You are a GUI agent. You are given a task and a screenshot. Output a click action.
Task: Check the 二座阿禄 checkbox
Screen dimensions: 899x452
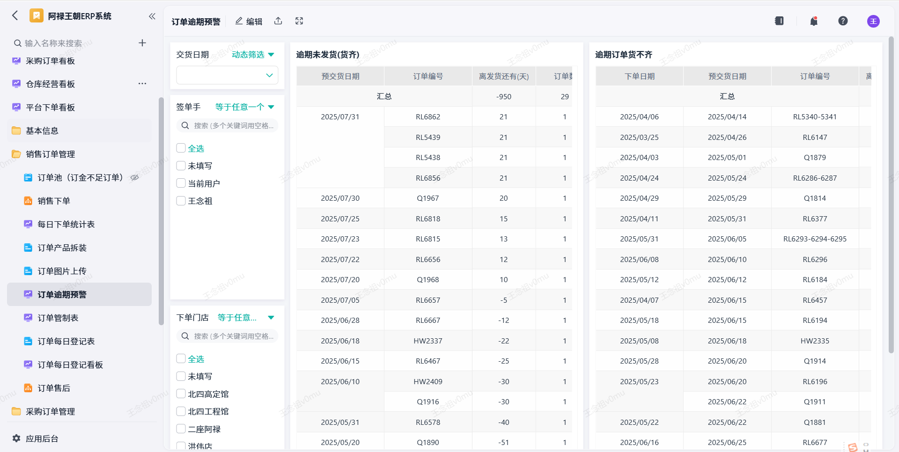coord(181,429)
